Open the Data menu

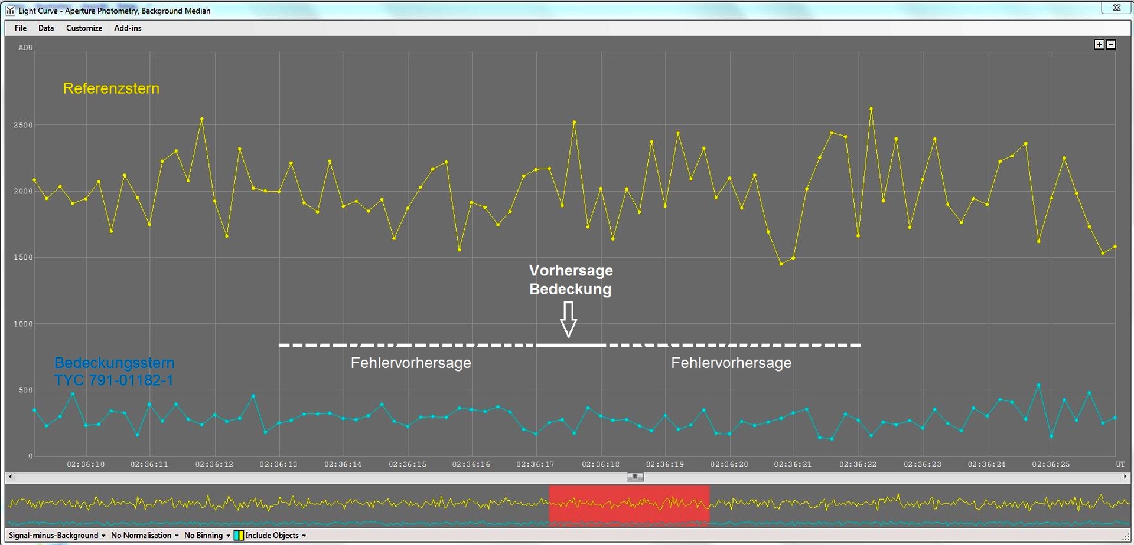pos(46,28)
